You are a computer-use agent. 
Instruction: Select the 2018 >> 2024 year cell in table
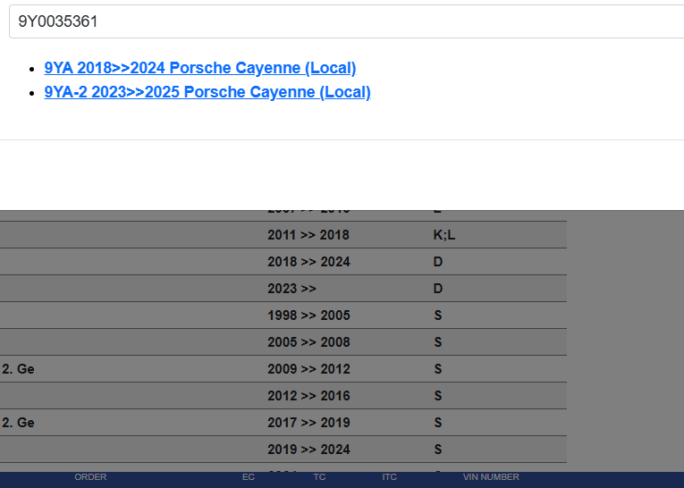coord(308,262)
